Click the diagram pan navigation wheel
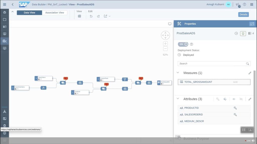Image resolution: width=257 pixels, height=144 pixels. coord(165,35)
